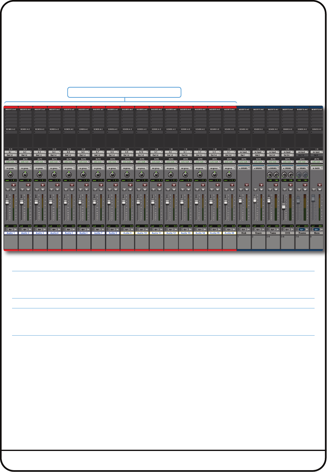This screenshot has width=331, height=472.
Task: Click the volume fader on Audio 1
Action: pos(7,201)
